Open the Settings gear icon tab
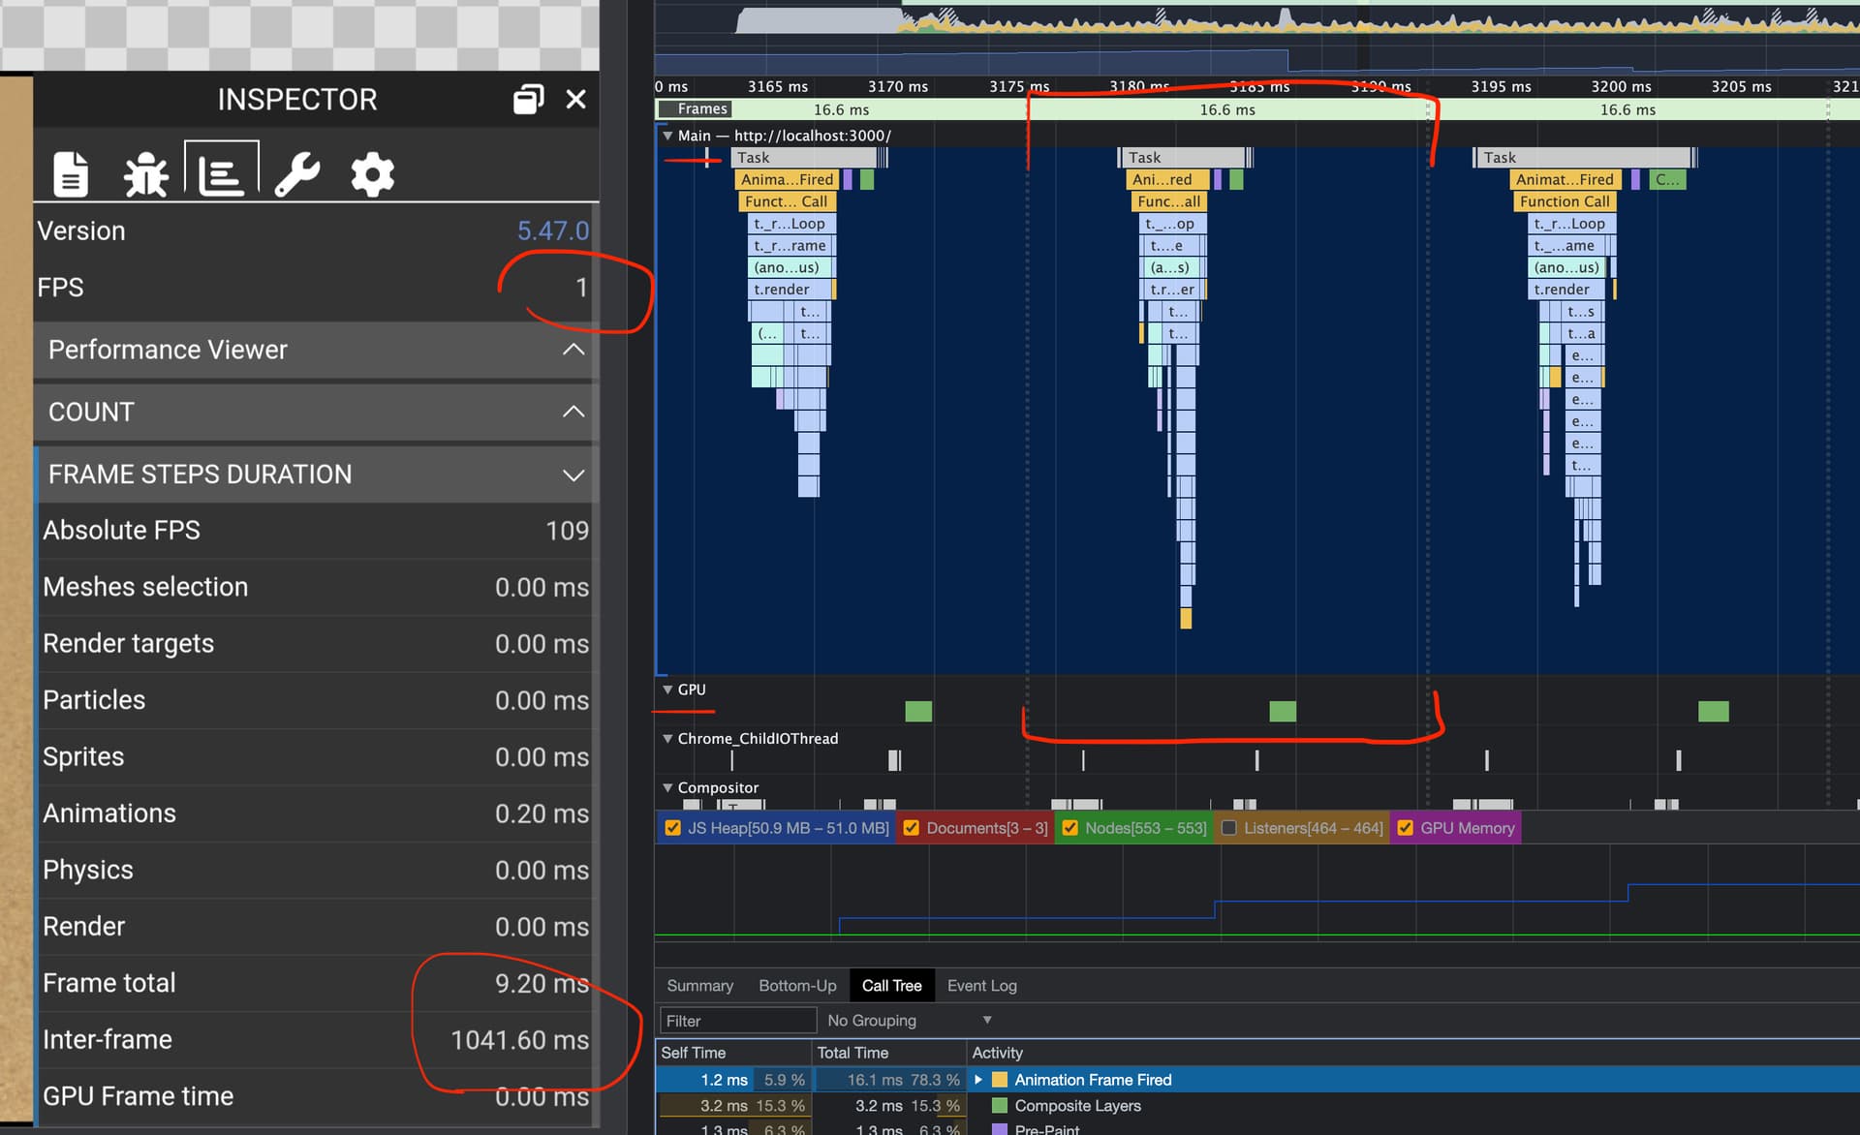 click(372, 174)
